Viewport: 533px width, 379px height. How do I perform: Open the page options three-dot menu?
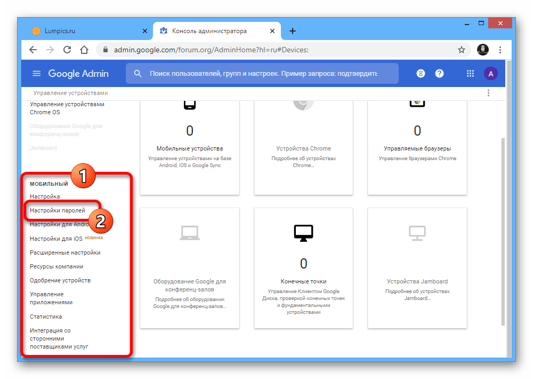click(x=488, y=93)
